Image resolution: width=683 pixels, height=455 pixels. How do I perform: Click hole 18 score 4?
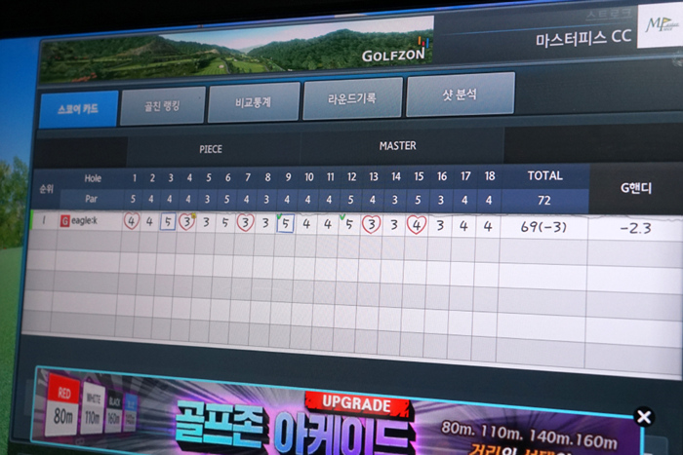(488, 226)
